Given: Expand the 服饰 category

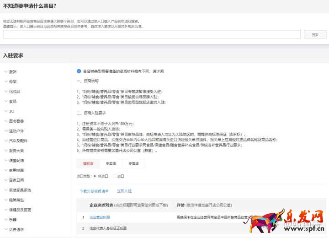Looking at the screenshot, I should pos(13,72).
